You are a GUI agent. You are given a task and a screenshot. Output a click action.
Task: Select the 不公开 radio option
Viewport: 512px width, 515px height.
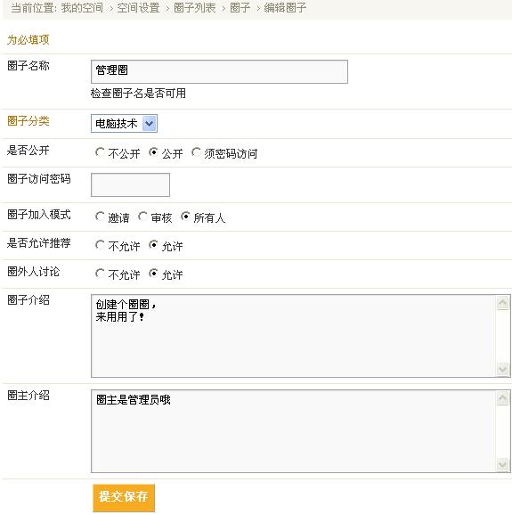100,152
